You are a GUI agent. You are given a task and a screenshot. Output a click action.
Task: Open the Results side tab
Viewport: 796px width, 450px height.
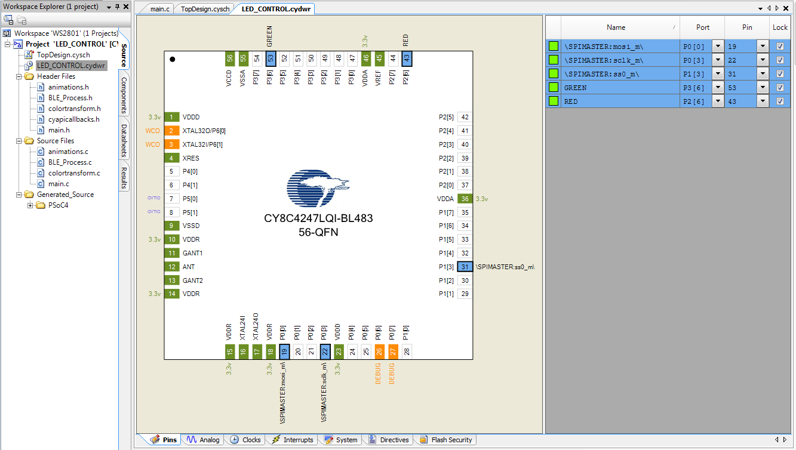point(124,177)
